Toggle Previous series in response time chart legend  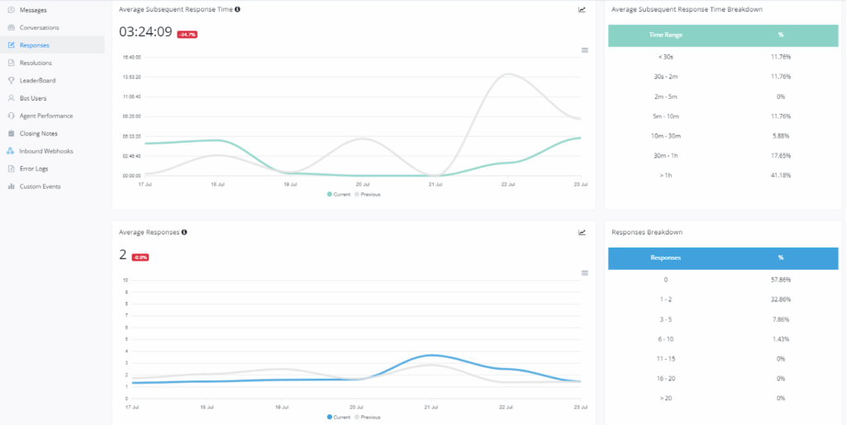coord(368,195)
